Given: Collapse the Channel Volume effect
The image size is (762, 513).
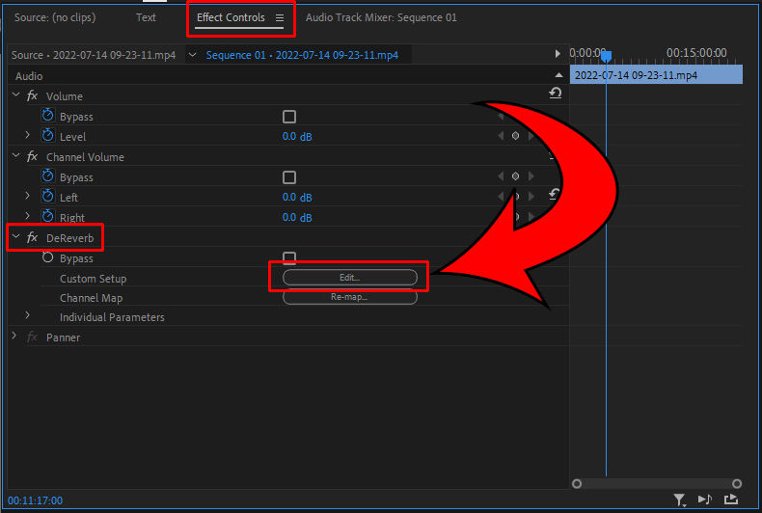Looking at the screenshot, I should click(16, 155).
